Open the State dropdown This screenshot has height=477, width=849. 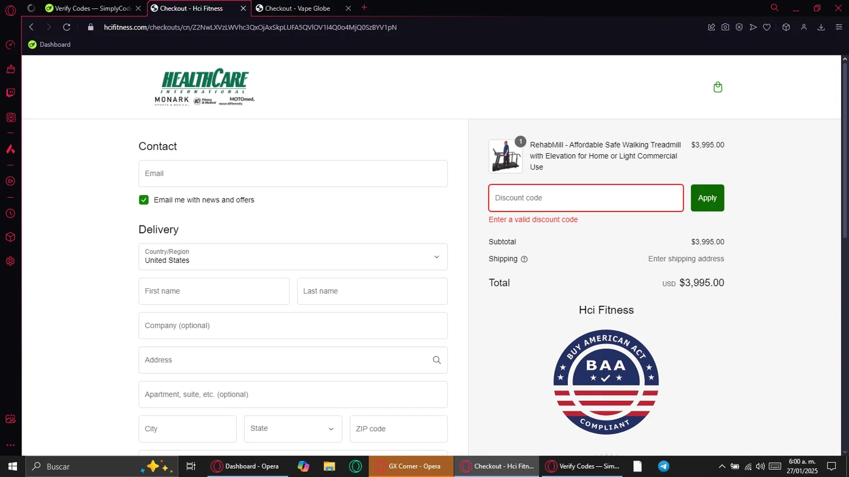293,429
